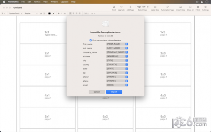Toggle 'First row contains column headers' checkbox

91,40
